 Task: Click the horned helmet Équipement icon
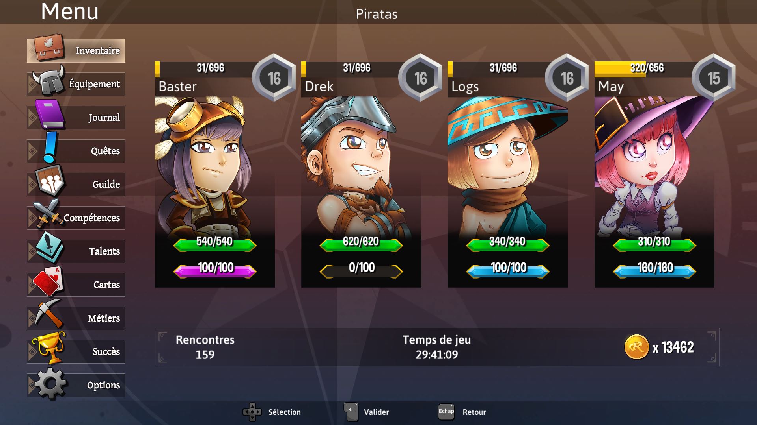[x=49, y=80]
